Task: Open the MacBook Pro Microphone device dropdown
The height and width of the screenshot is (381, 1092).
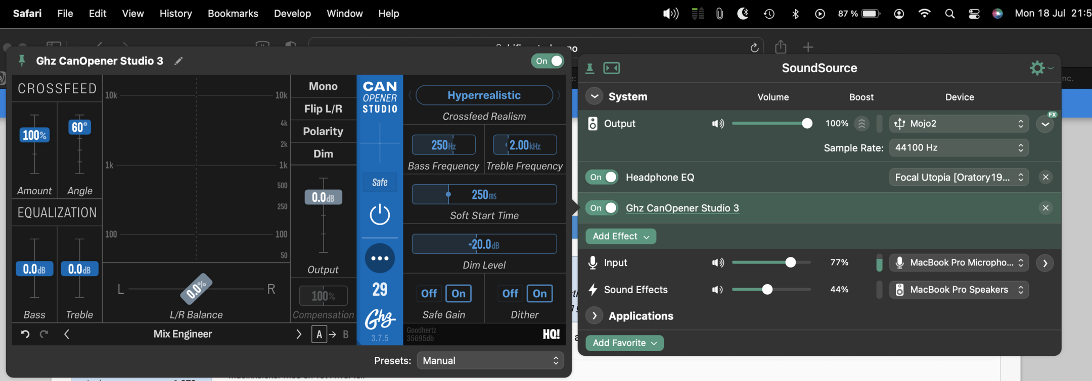Action: pos(959,262)
